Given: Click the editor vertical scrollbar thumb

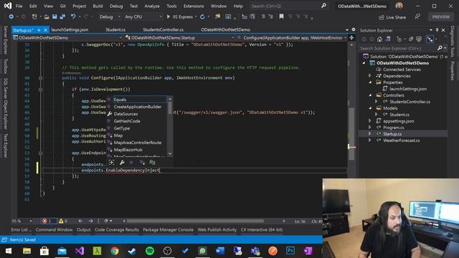Looking at the screenshot, I should (351, 134).
